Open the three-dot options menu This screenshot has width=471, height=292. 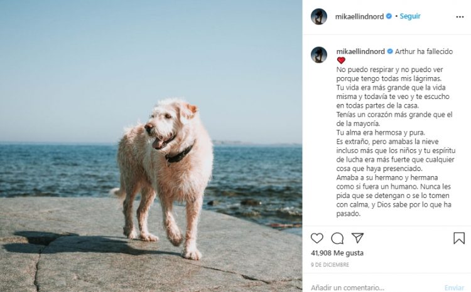tap(460, 17)
